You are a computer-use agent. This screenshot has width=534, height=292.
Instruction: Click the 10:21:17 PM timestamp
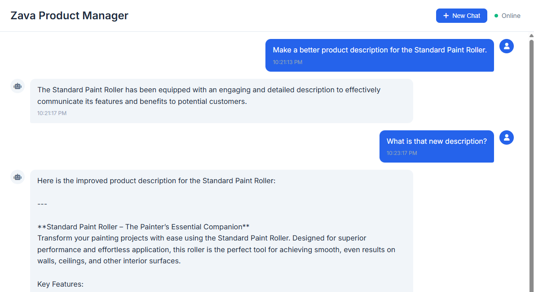pyautogui.click(x=52, y=113)
